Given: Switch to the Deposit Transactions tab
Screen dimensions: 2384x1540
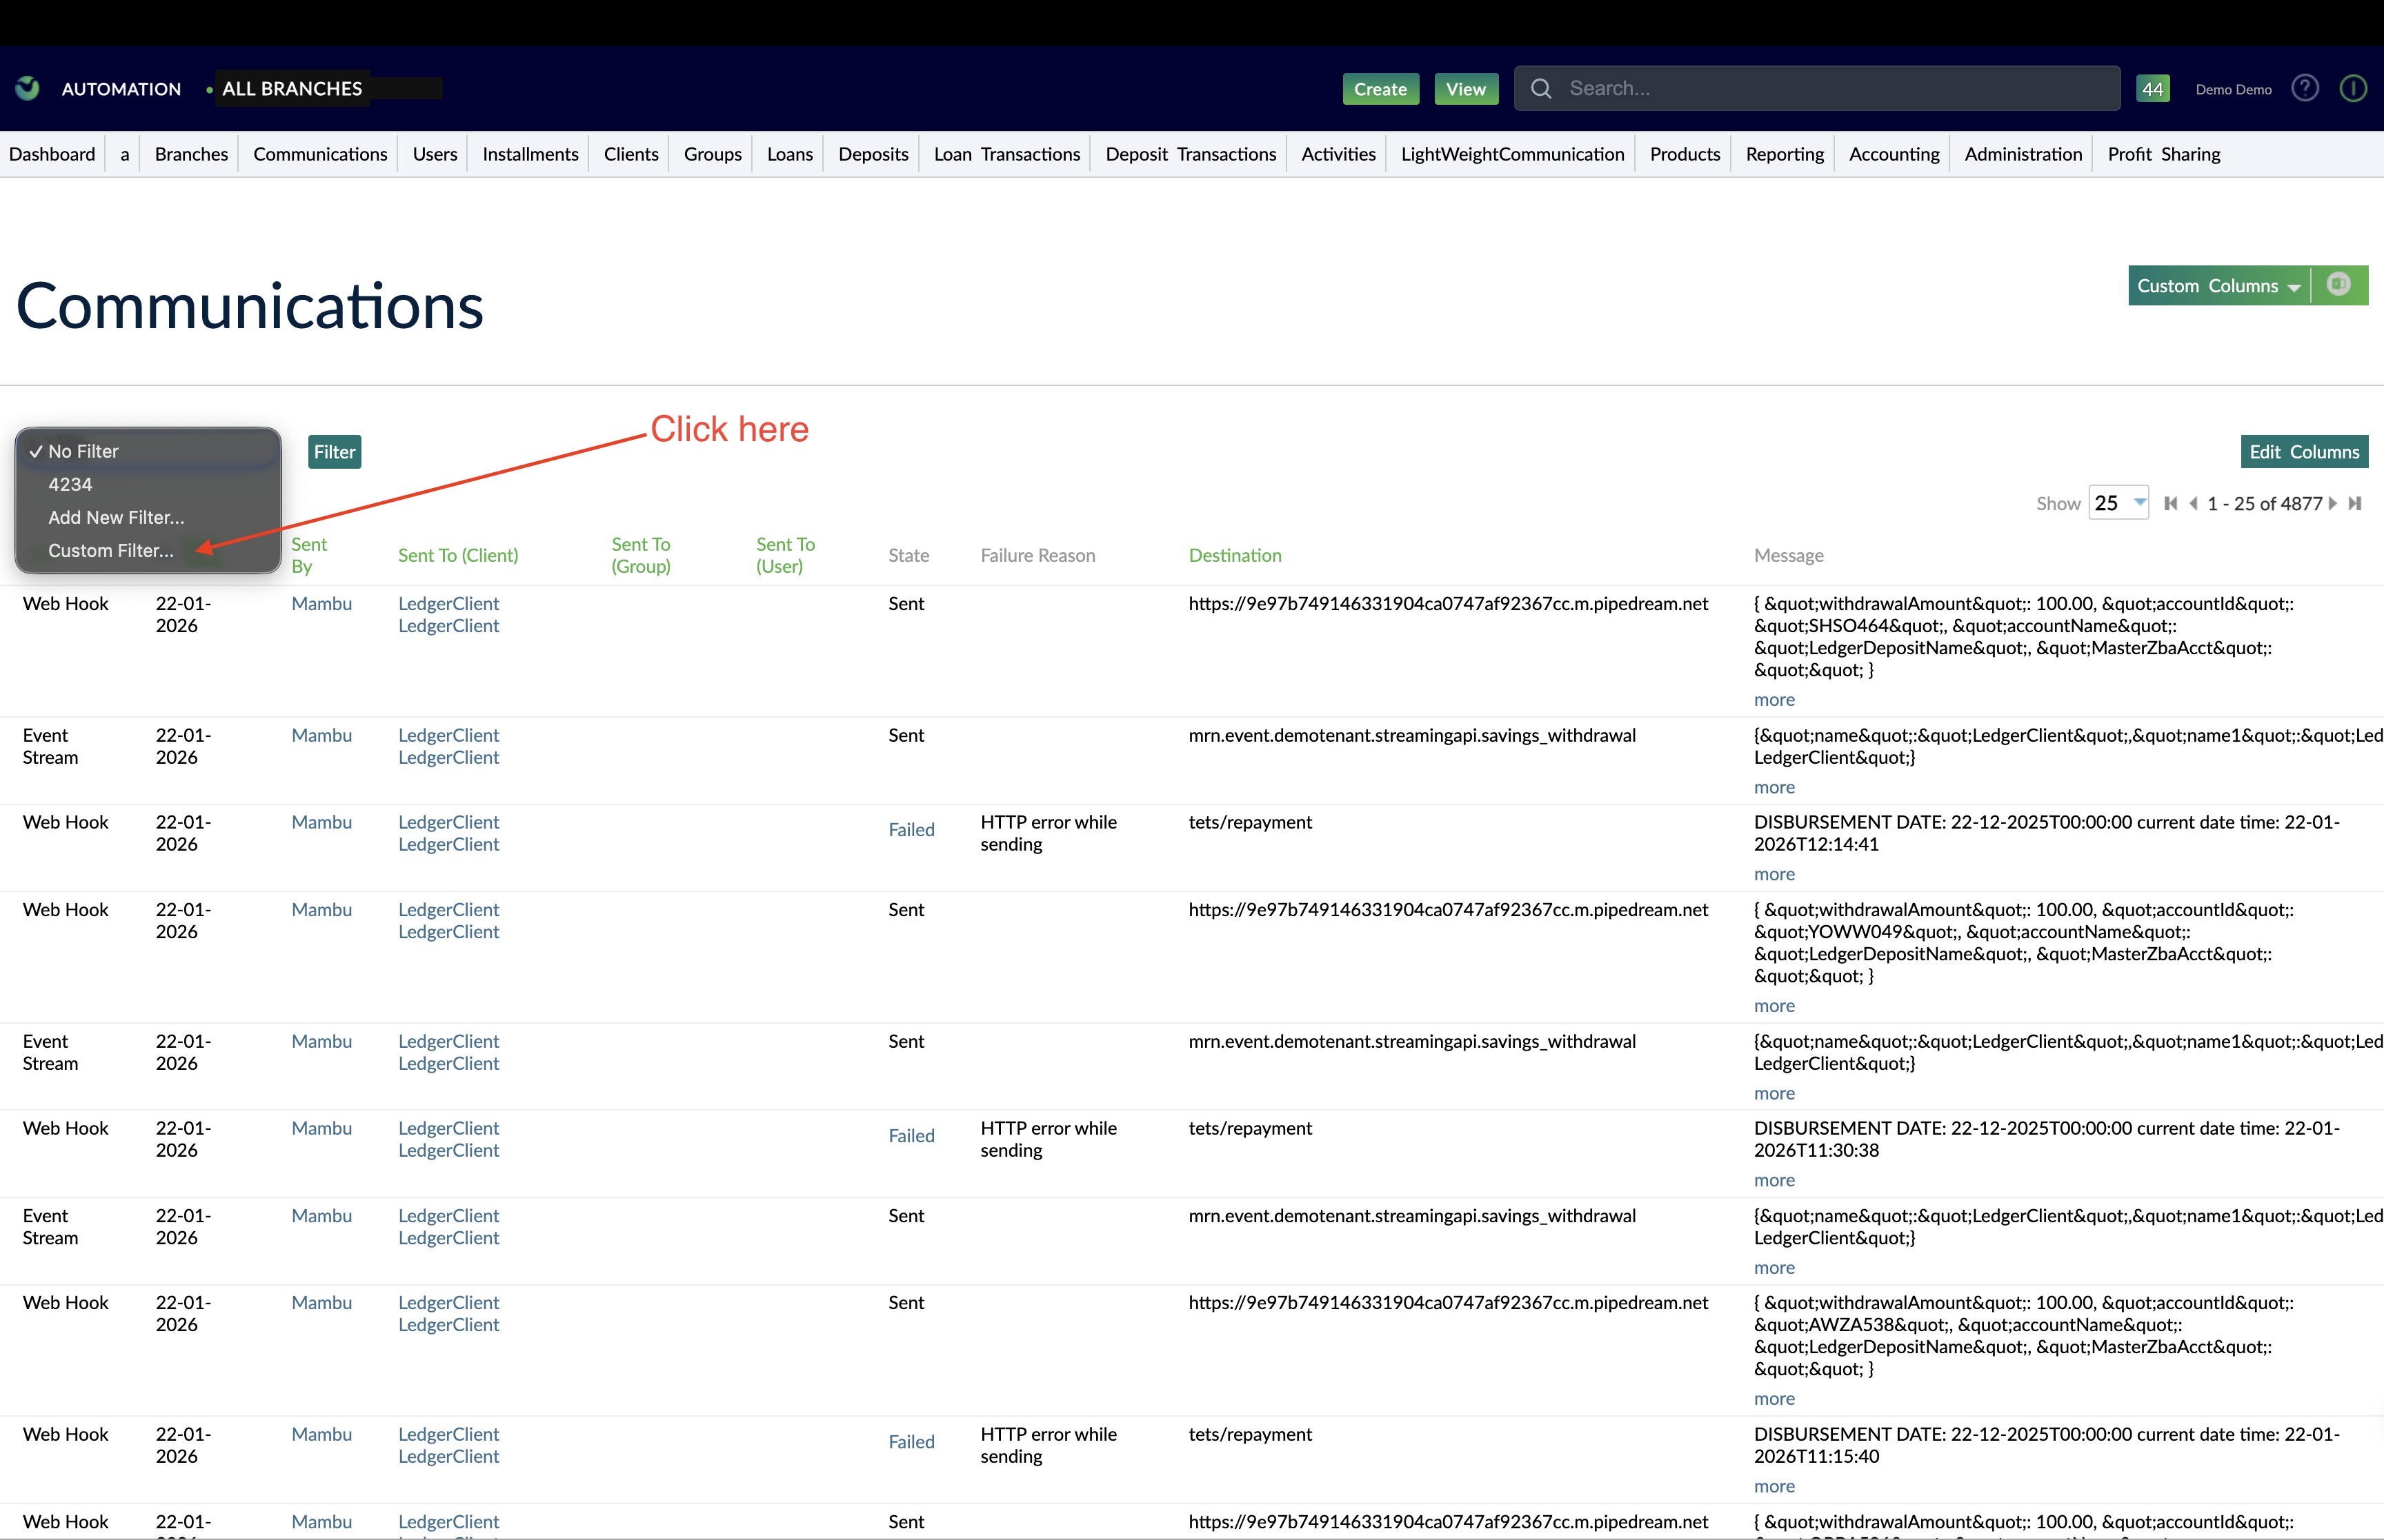Looking at the screenshot, I should click(1189, 154).
